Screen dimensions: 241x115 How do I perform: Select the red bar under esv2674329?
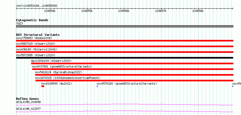pos(135,81)
